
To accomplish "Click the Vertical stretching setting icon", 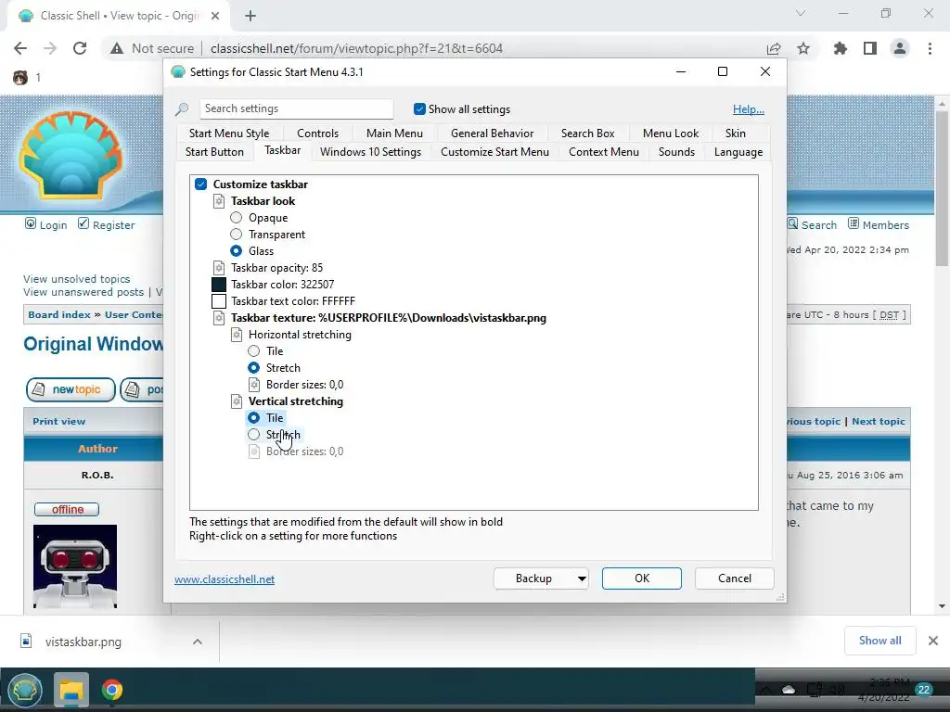I will pos(237,401).
